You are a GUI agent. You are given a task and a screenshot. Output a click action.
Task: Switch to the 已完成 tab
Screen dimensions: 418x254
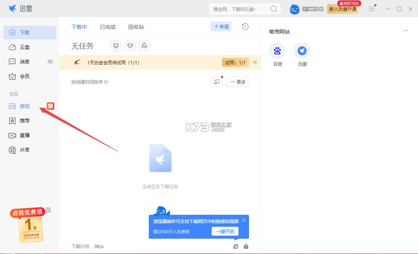coord(108,27)
